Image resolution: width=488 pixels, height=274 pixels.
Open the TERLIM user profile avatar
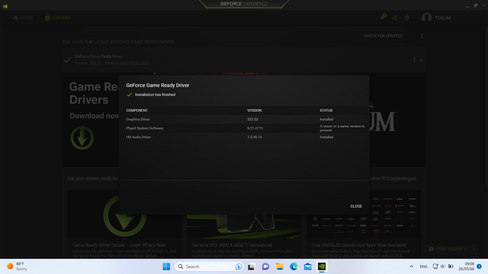[x=426, y=18]
